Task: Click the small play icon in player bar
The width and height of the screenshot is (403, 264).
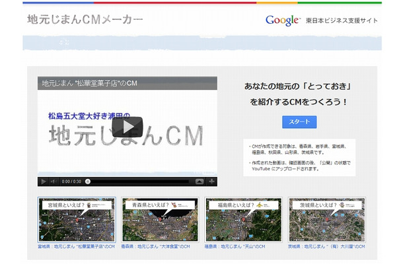Action: (x=44, y=181)
